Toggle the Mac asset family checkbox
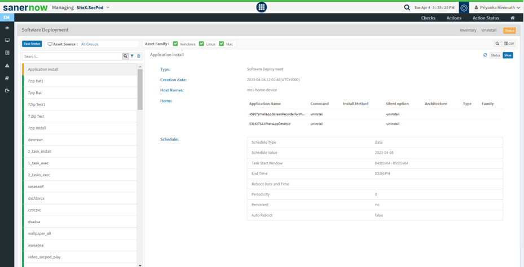The width and height of the screenshot is (524, 267). [x=221, y=44]
